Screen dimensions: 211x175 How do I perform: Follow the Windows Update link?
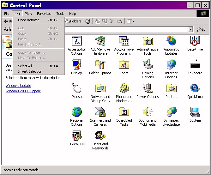coord(18,86)
